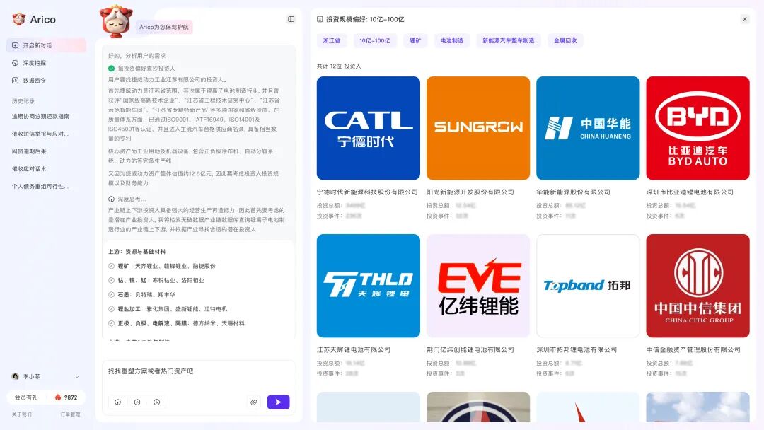This screenshot has width=764, height=430.
Task: Click the 开启新对话 plus icon
Action: 16,45
